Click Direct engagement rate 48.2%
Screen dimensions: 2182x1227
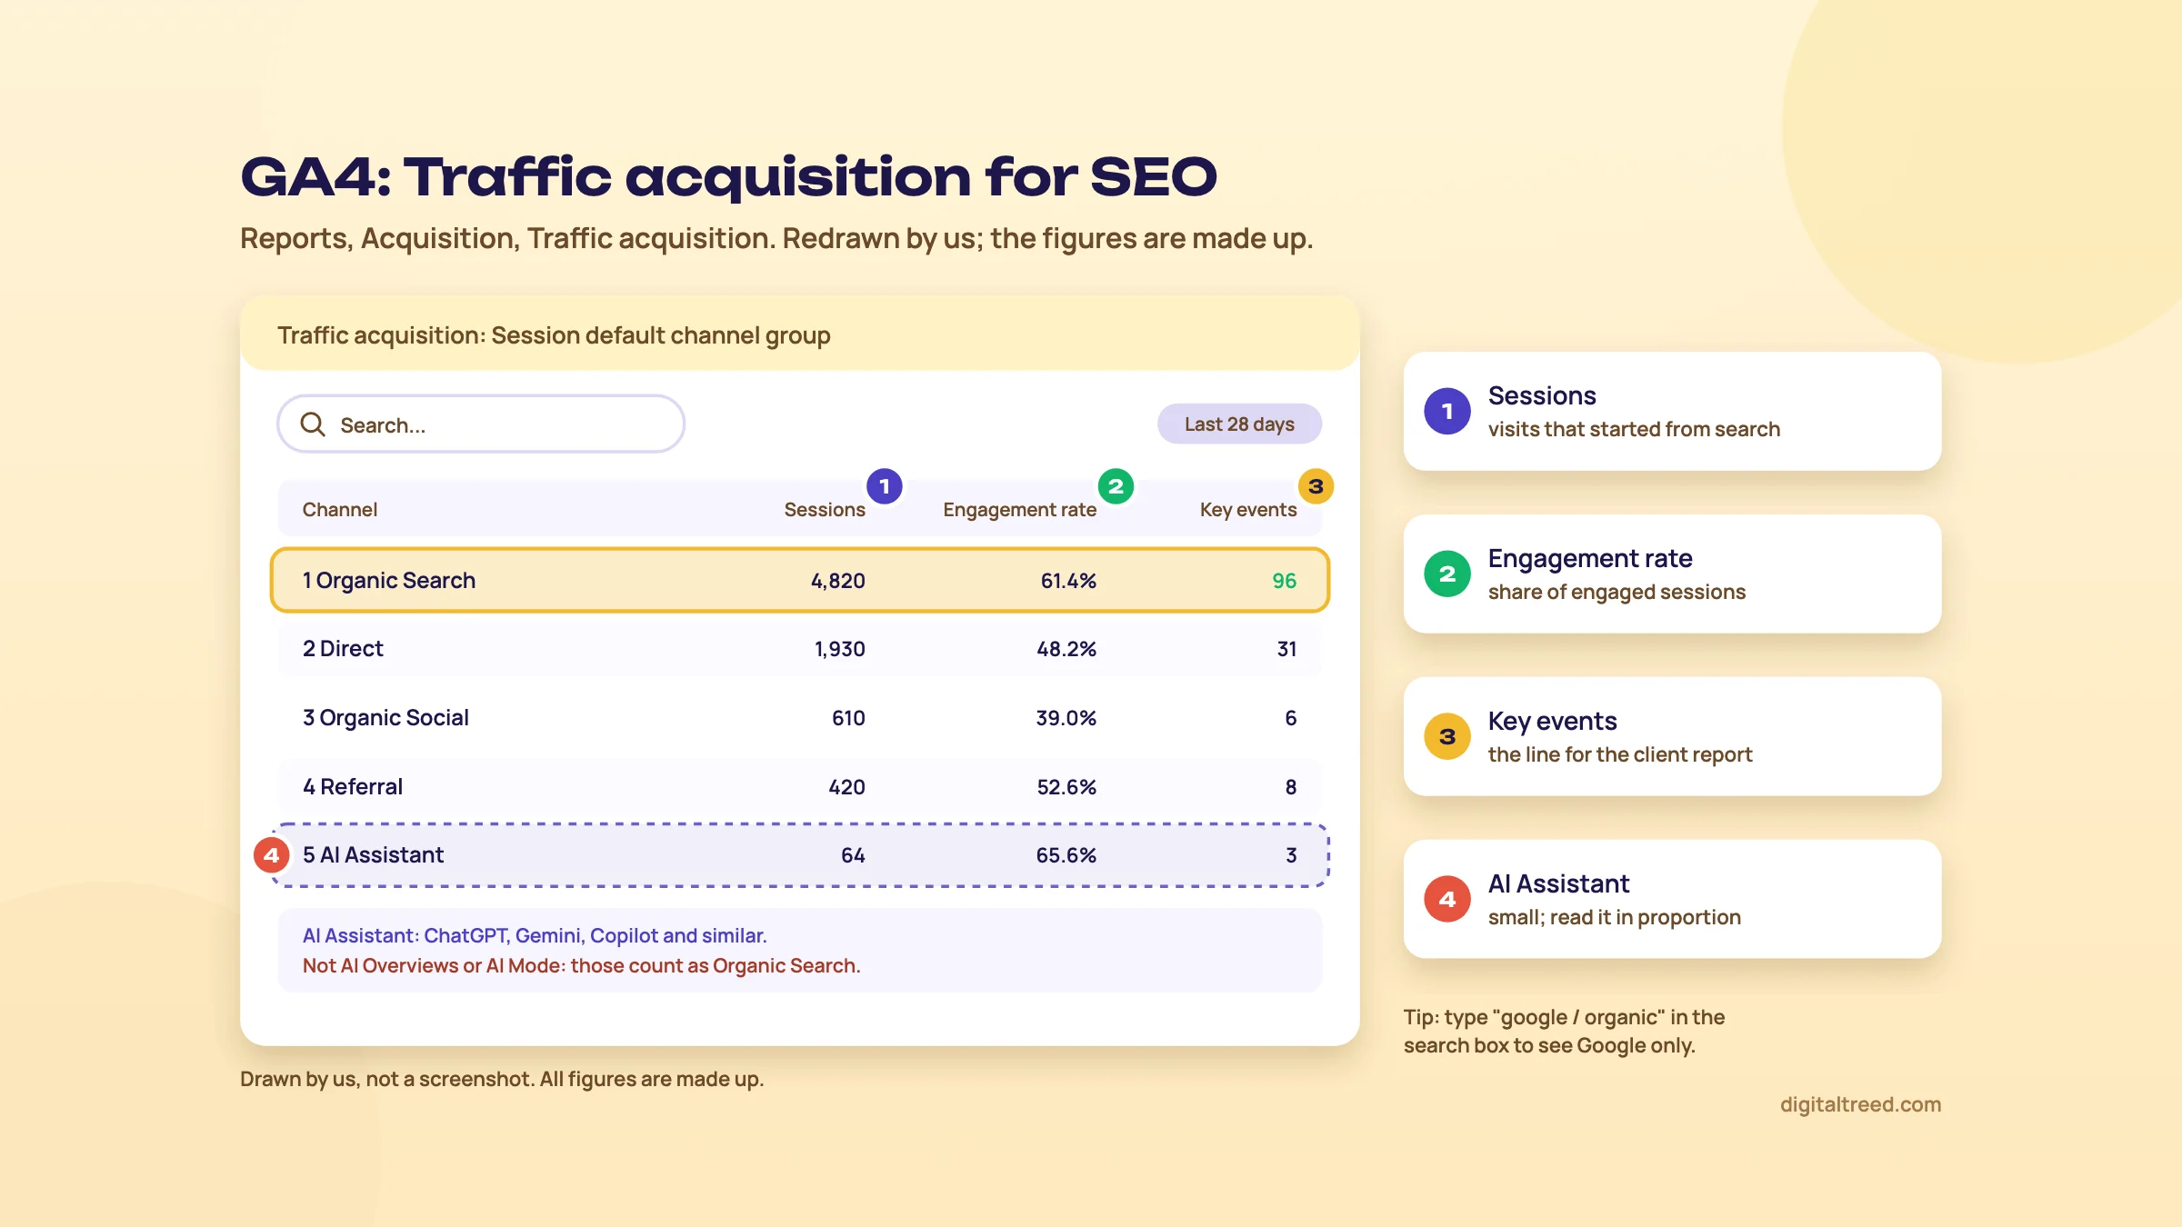click(1066, 649)
